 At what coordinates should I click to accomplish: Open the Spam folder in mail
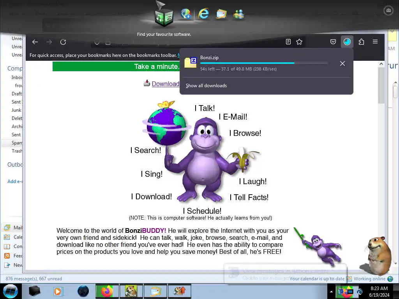17,143
